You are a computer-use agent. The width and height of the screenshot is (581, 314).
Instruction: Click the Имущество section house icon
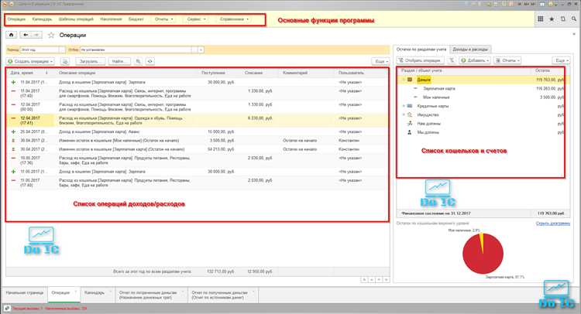coord(410,115)
